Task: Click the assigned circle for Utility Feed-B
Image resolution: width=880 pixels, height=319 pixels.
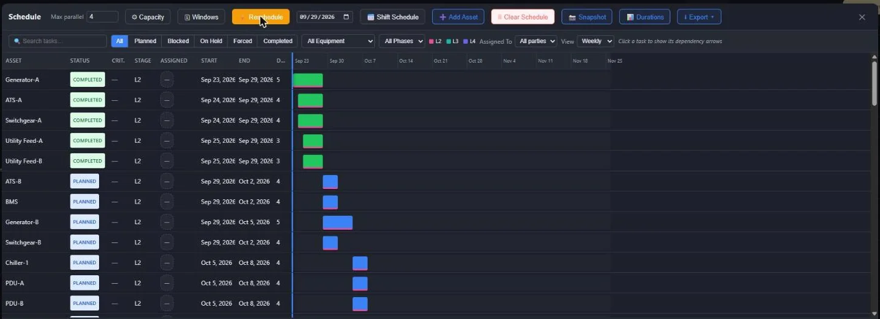Action: [x=167, y=161]
